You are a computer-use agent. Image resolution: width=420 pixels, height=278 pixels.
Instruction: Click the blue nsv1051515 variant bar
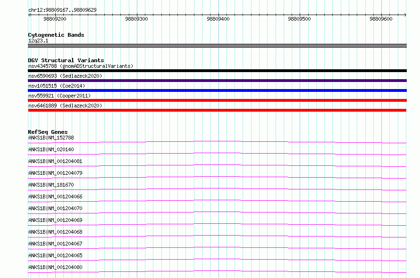click(217, 90)
